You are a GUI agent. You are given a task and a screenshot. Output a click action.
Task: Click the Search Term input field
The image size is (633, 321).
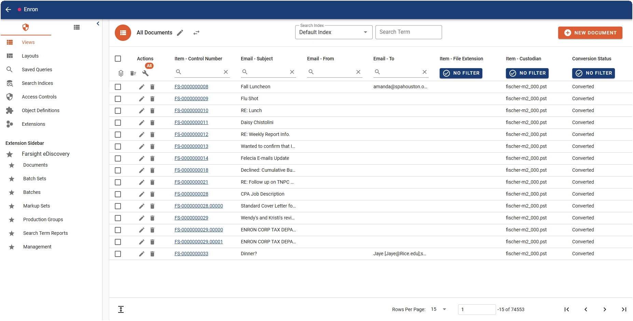pyautogui.click(x=408, y=32)
